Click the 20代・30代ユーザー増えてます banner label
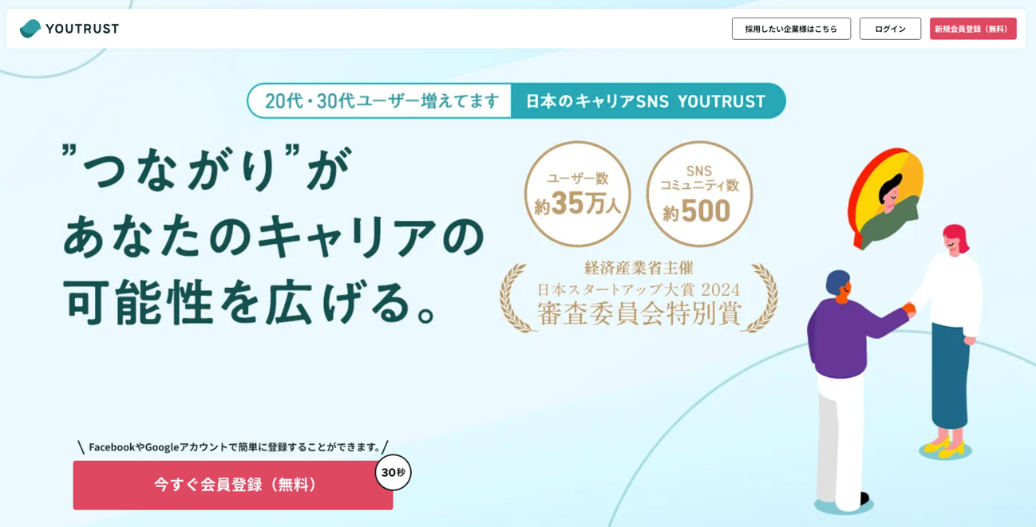This screenshot has width=1036, height=527. (381, 101)
